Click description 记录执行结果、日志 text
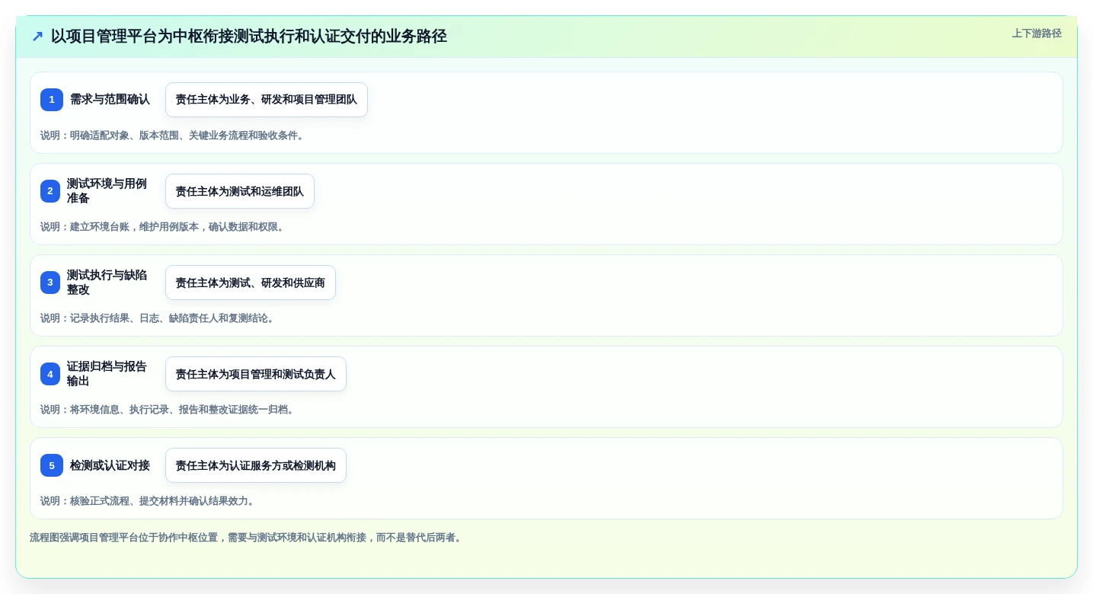Screen dimensions: 1093x594 point(158,318)
